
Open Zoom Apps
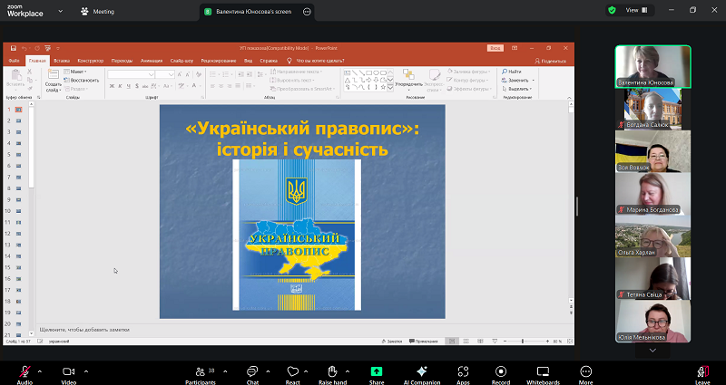(x=463, y=371)
